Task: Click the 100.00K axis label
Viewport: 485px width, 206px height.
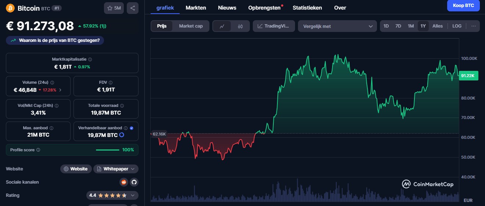Action: [469, 59]
